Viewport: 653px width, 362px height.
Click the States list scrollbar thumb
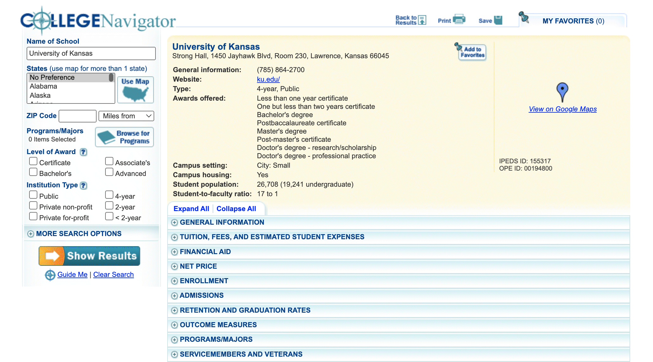coord(111,78)
